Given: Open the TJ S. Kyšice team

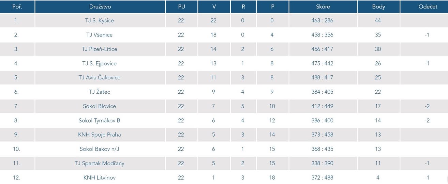Looking at the screenshot, I should coord(100,20).
